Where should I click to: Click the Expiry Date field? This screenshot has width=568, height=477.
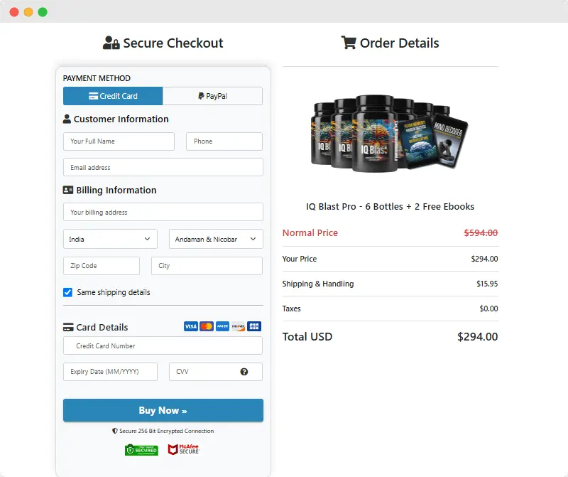click(x=110, y=372)
